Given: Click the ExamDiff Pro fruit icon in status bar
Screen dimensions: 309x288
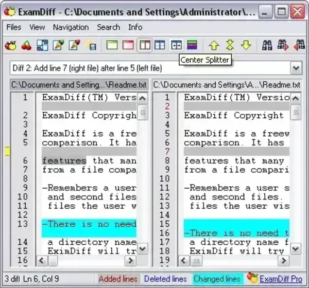Looking at the screenshot, I should 252,278.
